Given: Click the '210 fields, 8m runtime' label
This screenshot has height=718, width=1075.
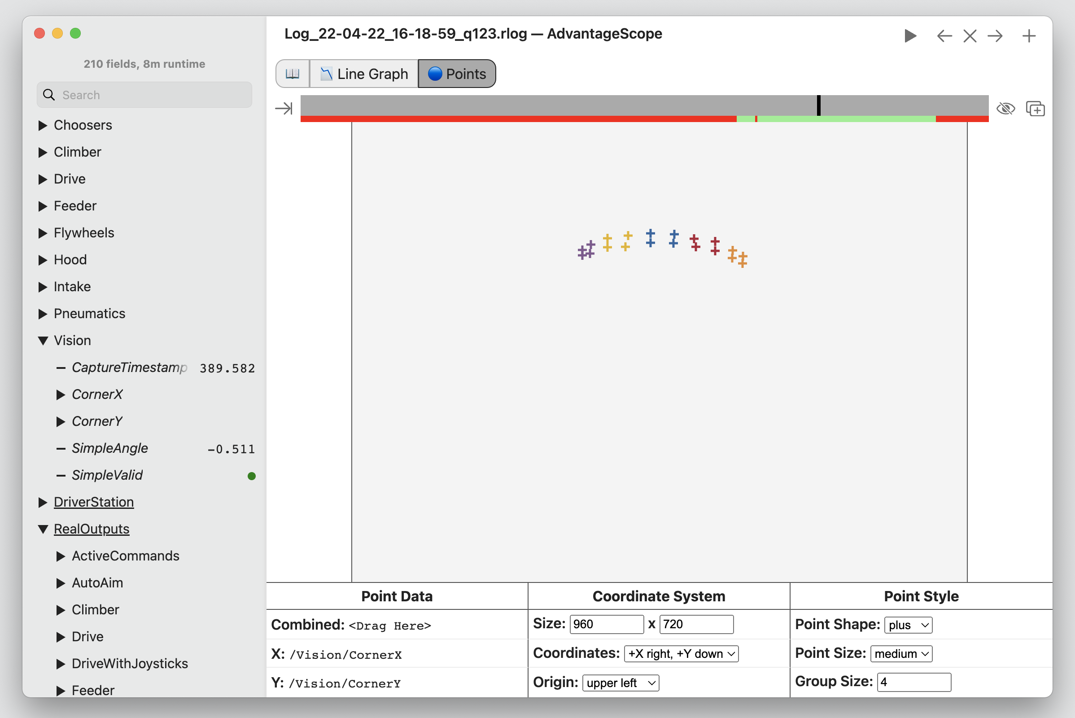Looking at the screenshot, I should 144,64.
